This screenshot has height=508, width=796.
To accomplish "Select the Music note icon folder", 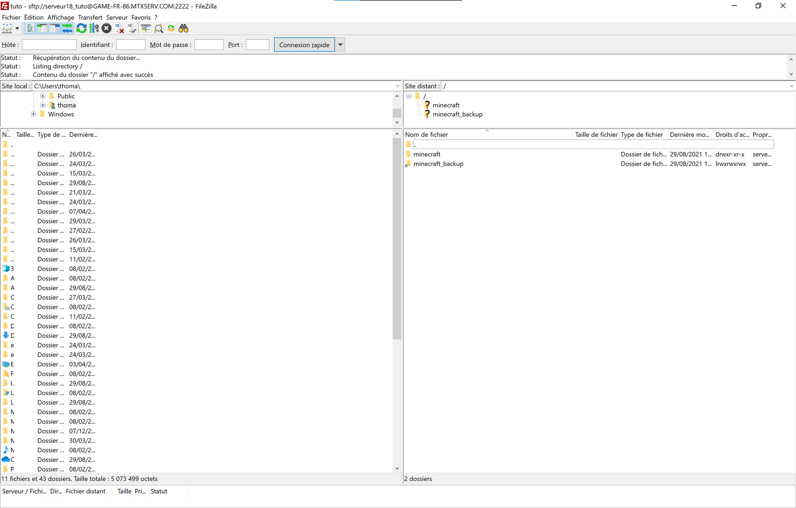I will [50, 450].
